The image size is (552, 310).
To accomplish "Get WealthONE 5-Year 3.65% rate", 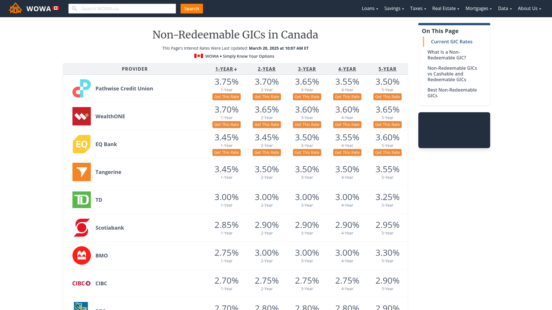I will pos(388,125).
